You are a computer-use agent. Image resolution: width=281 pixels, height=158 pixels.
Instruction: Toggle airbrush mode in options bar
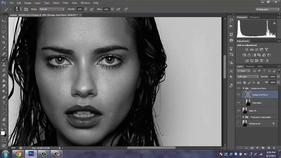click(118, 9)
